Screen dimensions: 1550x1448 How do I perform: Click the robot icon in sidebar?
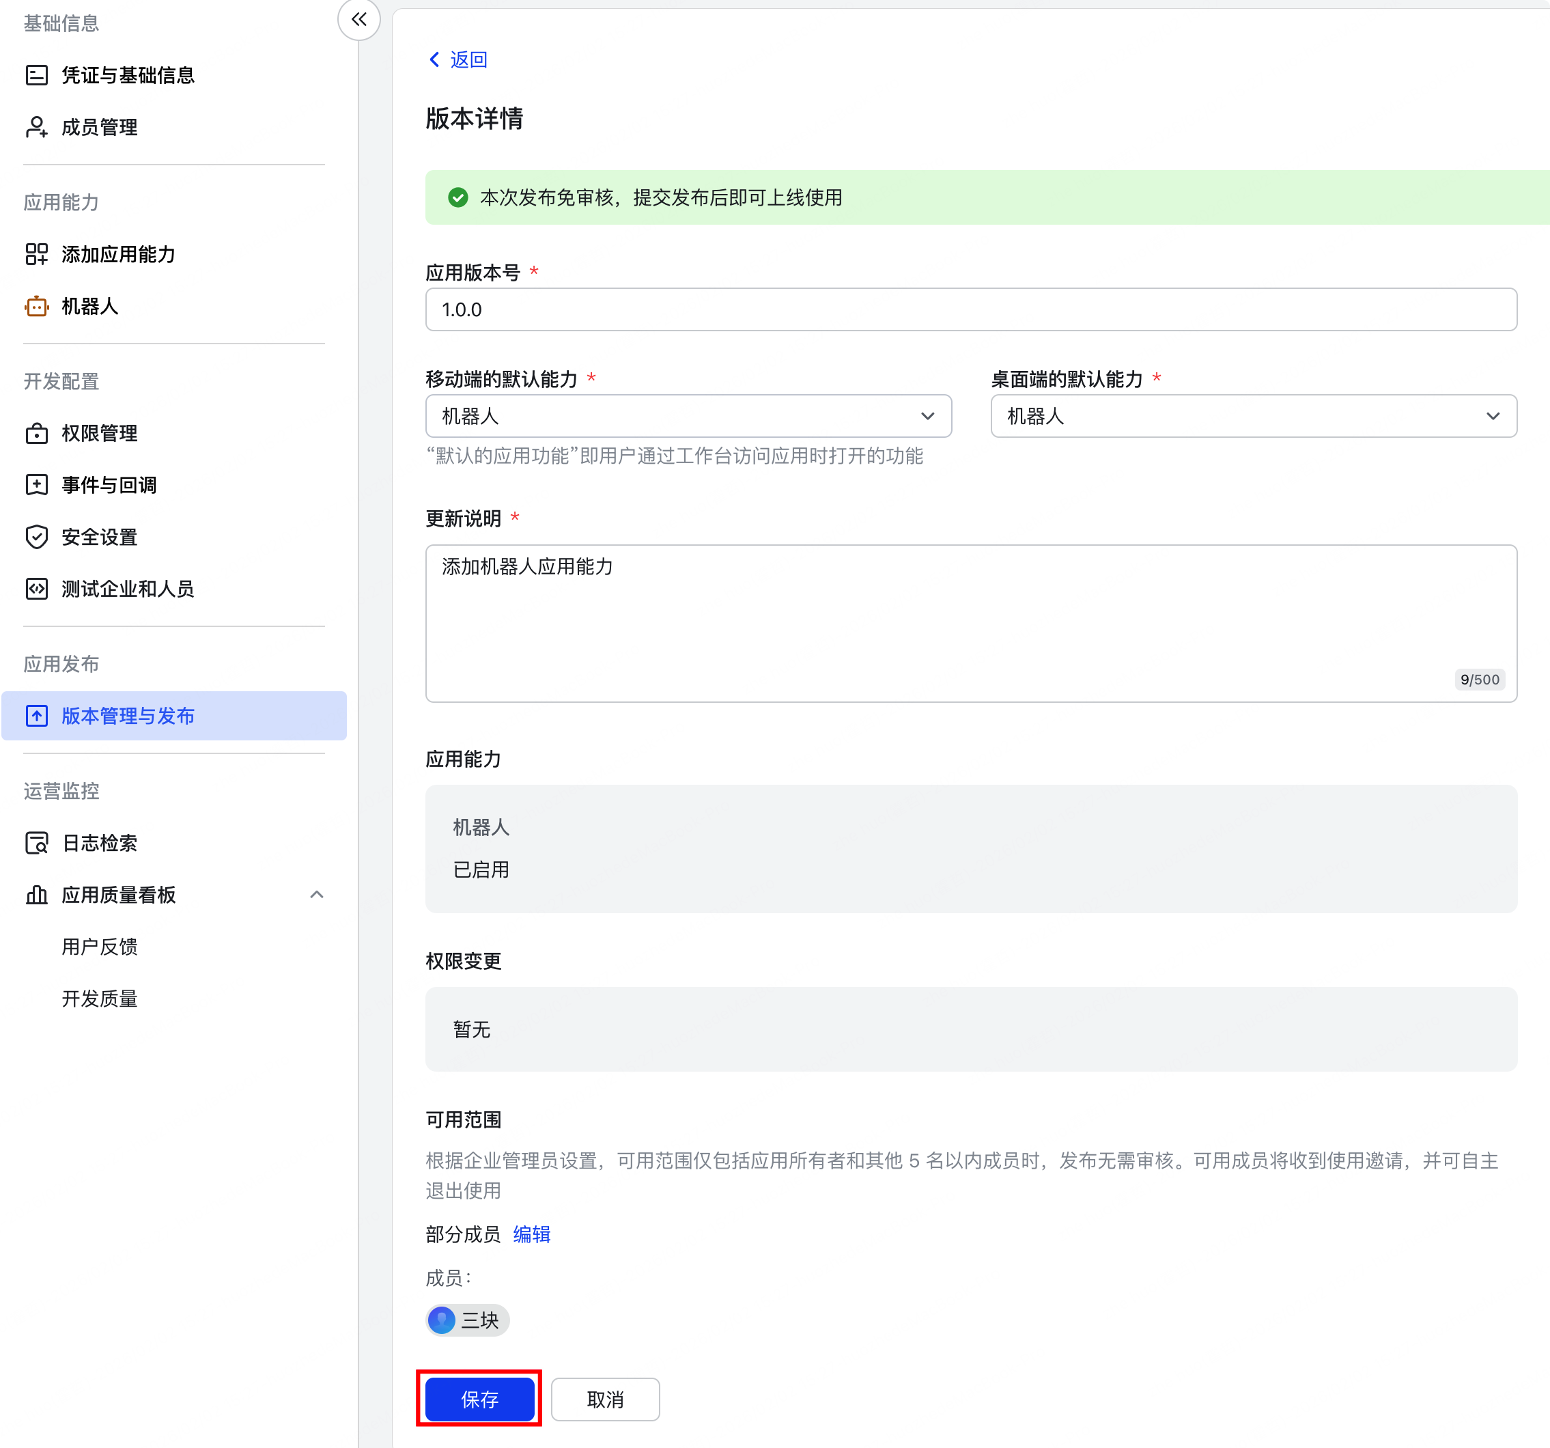coord(37,307)
